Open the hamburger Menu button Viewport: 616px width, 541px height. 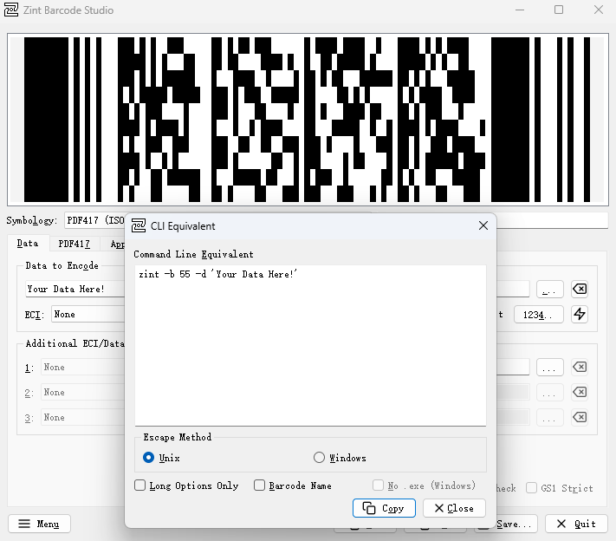coord(39,524)
